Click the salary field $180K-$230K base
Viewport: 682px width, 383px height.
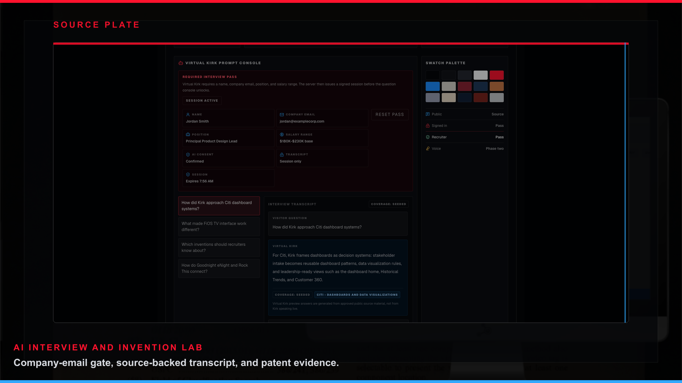point(322,138)
